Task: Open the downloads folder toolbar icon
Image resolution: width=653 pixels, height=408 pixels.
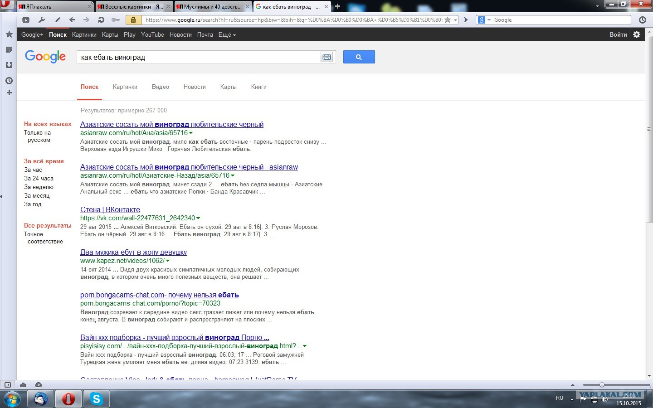Action: [x=26, y=20]
